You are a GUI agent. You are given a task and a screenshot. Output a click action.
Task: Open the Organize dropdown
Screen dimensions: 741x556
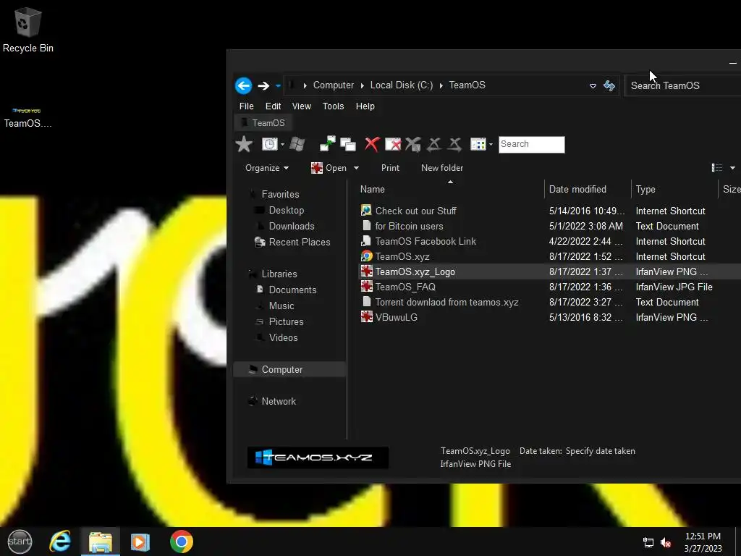[x=267, y=168]
